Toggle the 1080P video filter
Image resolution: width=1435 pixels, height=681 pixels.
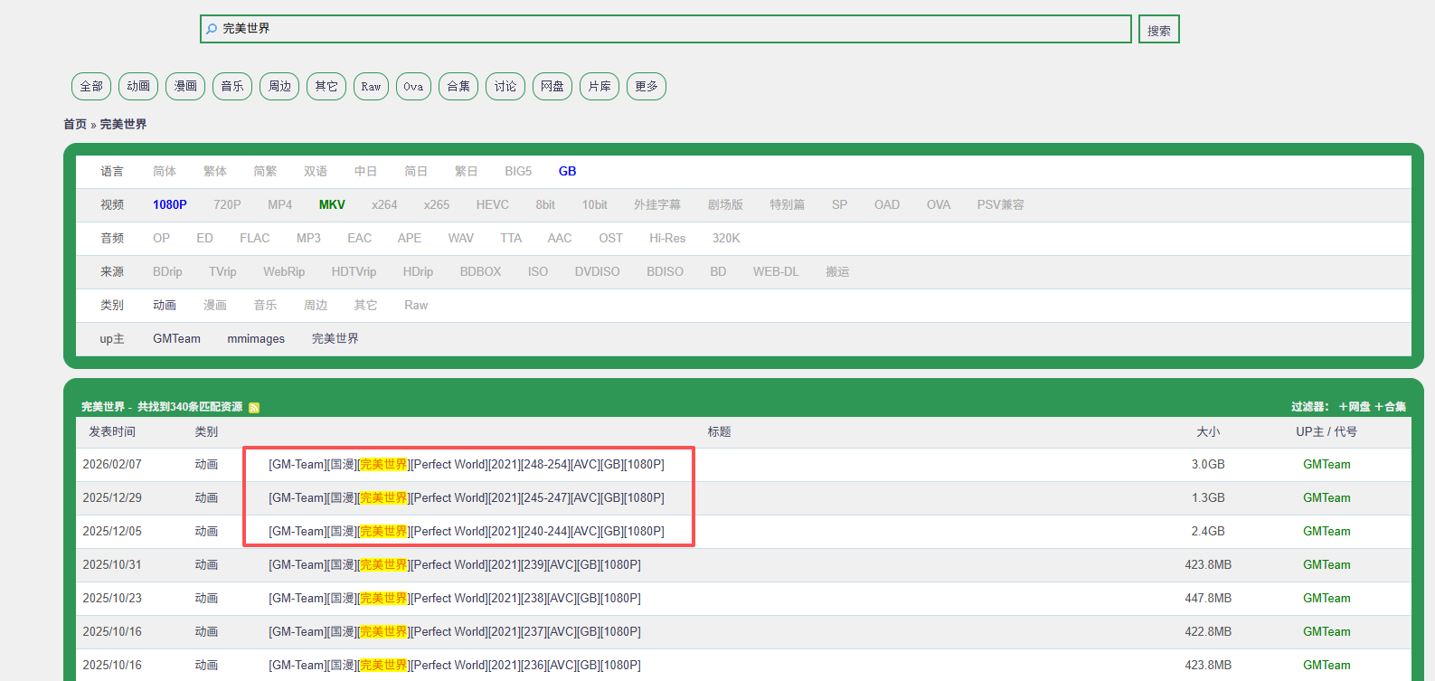coord(169,205)
